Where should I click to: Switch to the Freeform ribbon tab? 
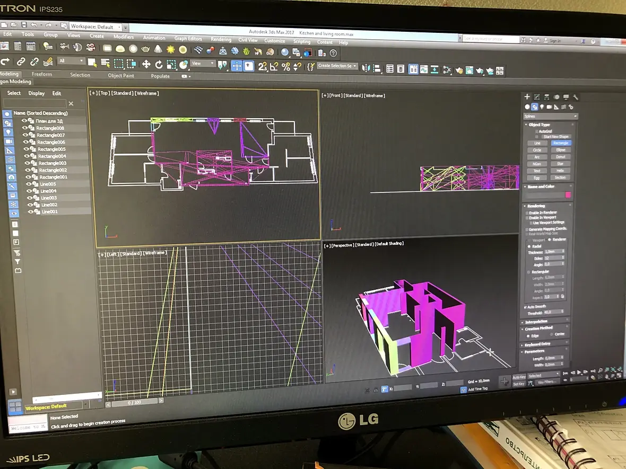click(42, 74)
